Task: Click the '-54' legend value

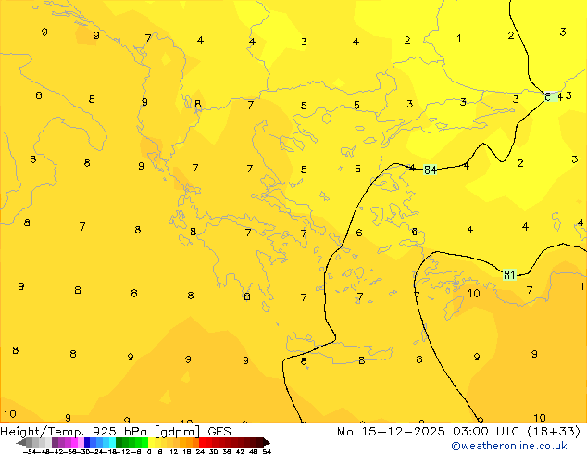Action: [x=30, y=452]
